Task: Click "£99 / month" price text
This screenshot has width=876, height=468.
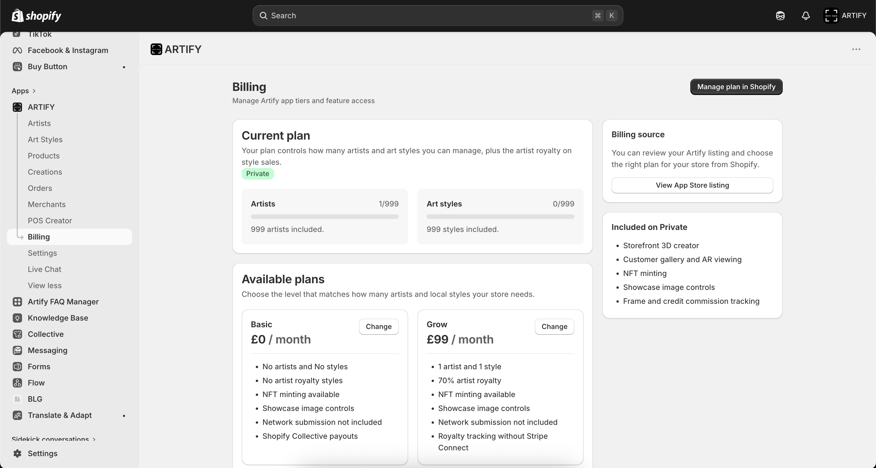Action: pyautogui.click(x=460, y=339)
